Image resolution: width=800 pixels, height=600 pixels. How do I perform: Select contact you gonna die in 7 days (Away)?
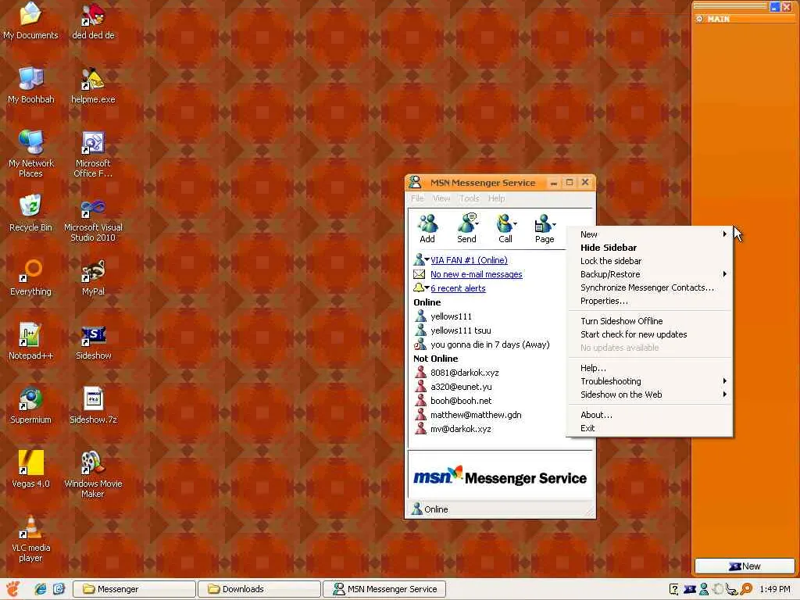490,345
